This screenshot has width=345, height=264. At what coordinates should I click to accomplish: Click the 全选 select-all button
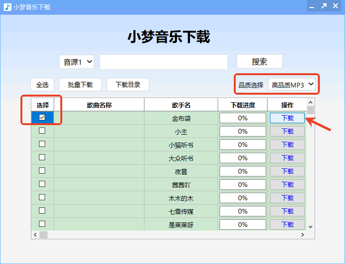click(42, 85)
